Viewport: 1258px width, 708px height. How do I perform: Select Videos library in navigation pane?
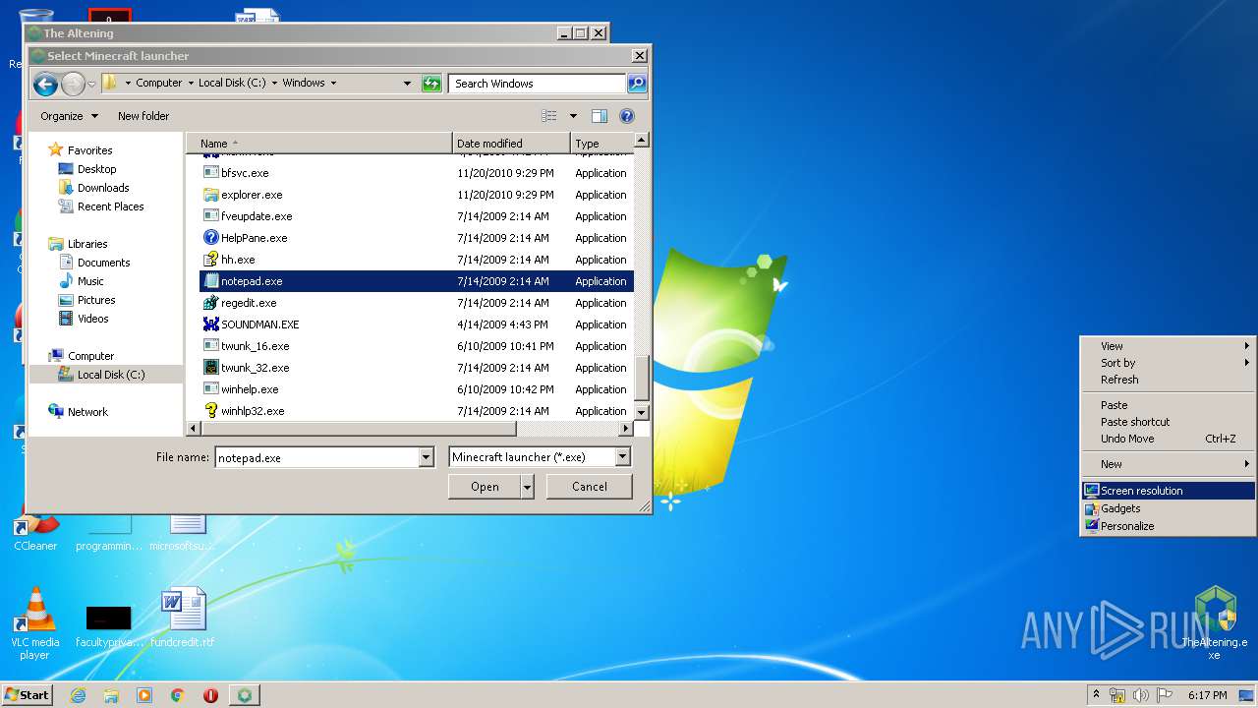click(x=92, y=319)
